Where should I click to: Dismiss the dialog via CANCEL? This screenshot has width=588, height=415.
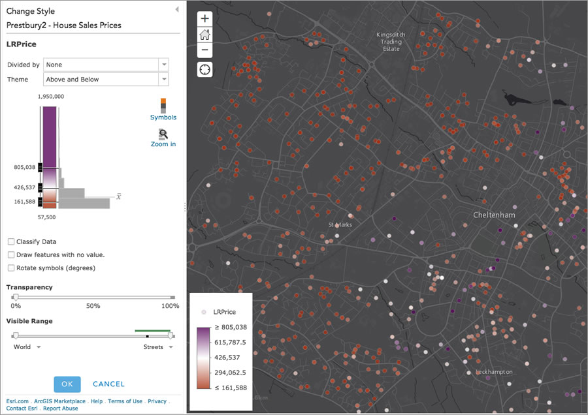pos(108,384)
